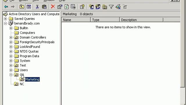The height and width of the screenshot is (105, 186).
Task: Select ForeignSecurityPrincipals in the tree
Action: coord(37,42)
